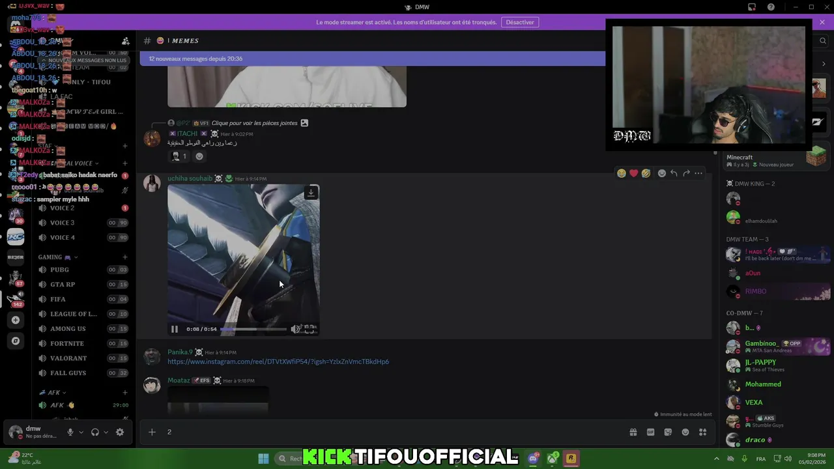Toggle headphone deafen in user panel
This screenshot has height=469, width=834.
(95, 432)
